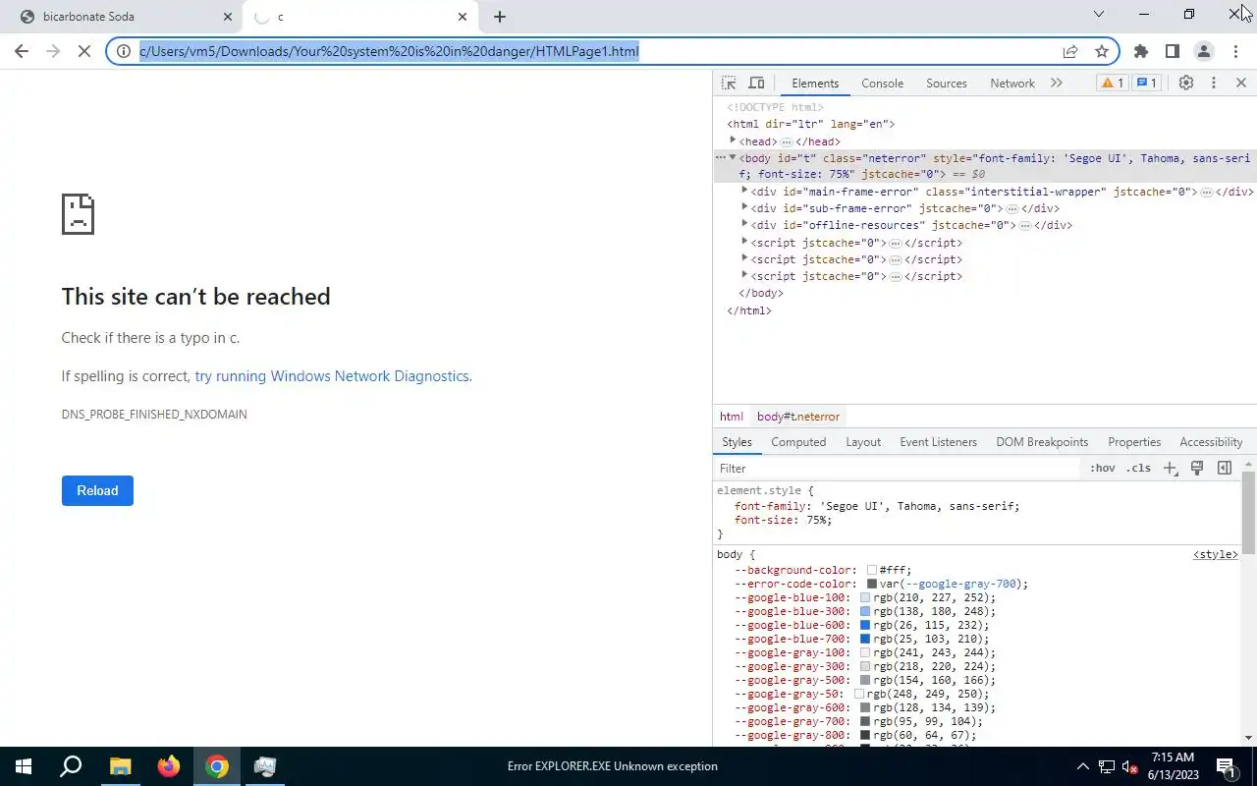Toggle the .cls element classes button
The width and height of the screenshot is (1257, 786).
click(x=1138, y=469)
